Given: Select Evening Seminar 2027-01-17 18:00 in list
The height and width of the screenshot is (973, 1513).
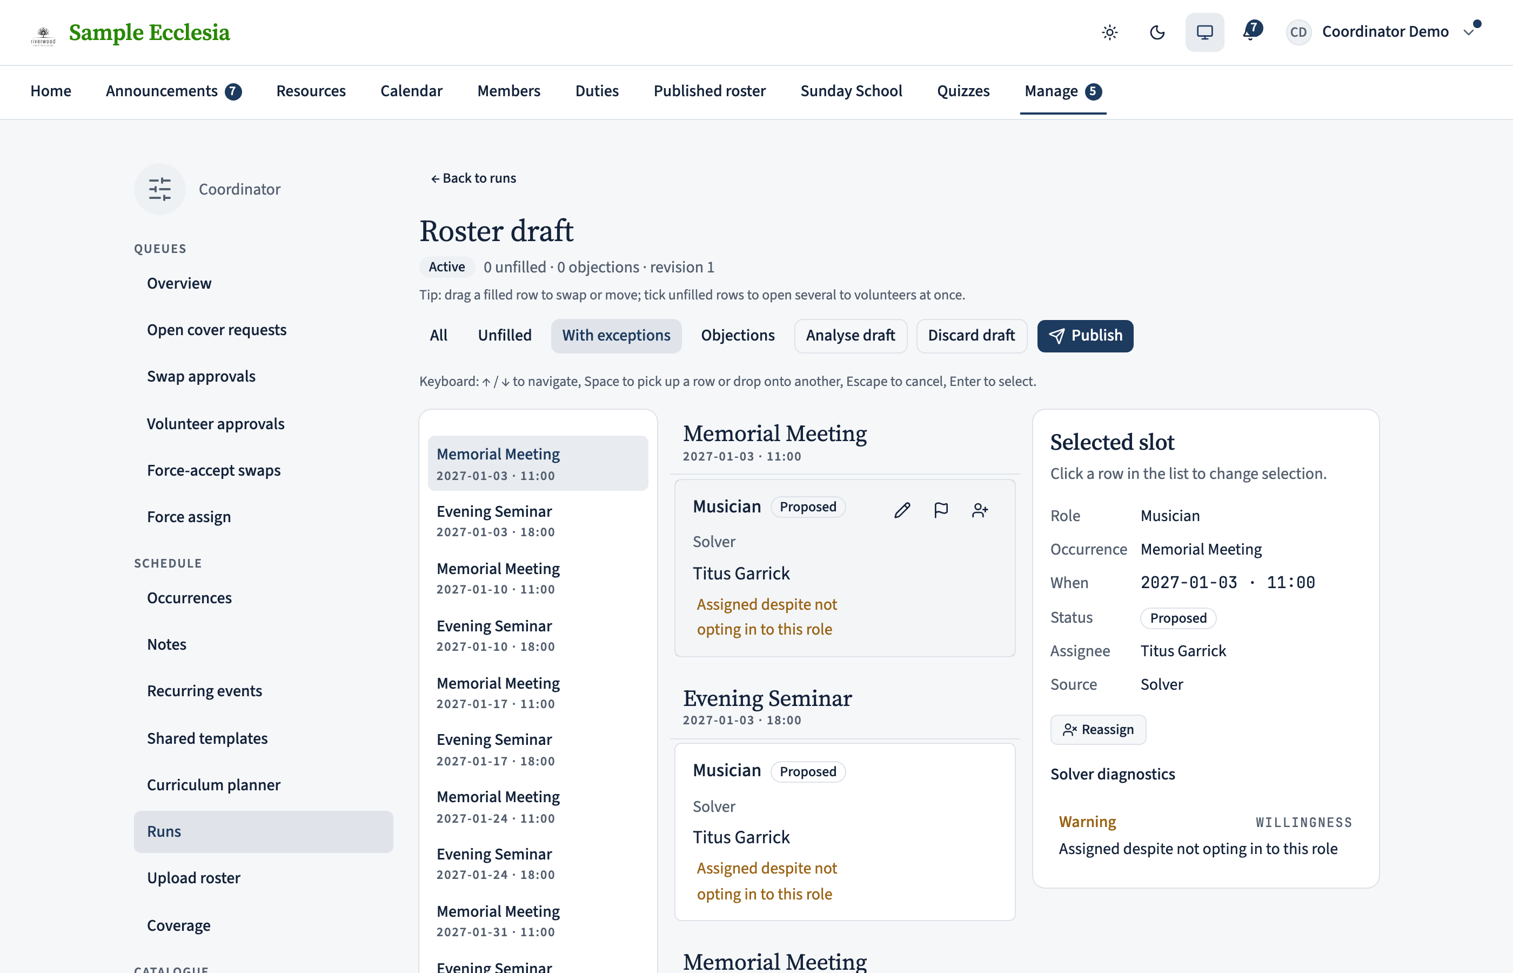Looking at the screenshot, I should point(537,749).
